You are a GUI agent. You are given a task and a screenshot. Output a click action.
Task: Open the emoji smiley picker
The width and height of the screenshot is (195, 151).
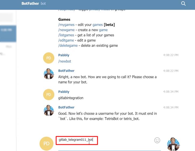pyautogui.click(x=157, y=141)
